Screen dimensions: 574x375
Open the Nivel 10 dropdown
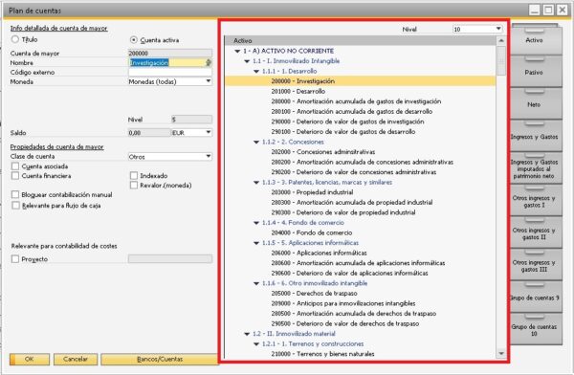pyautogui.click(x=498, y=29)
